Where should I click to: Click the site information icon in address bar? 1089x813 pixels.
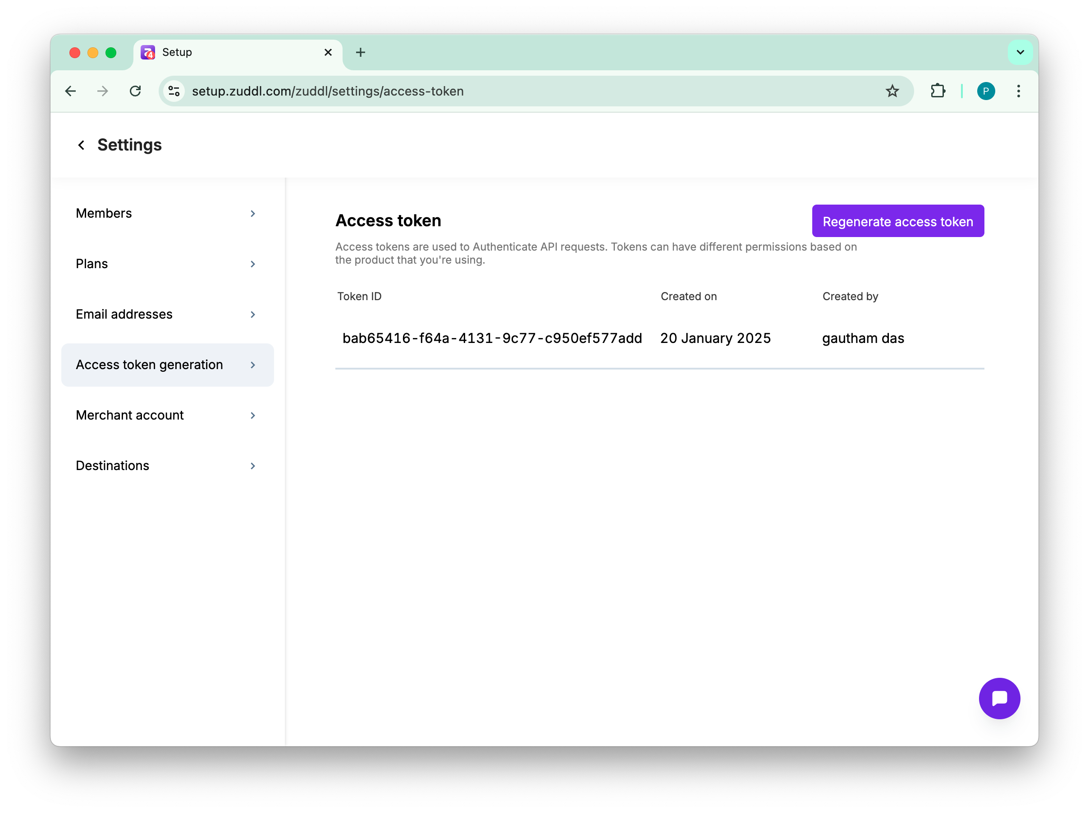click(x=174, y=91)
